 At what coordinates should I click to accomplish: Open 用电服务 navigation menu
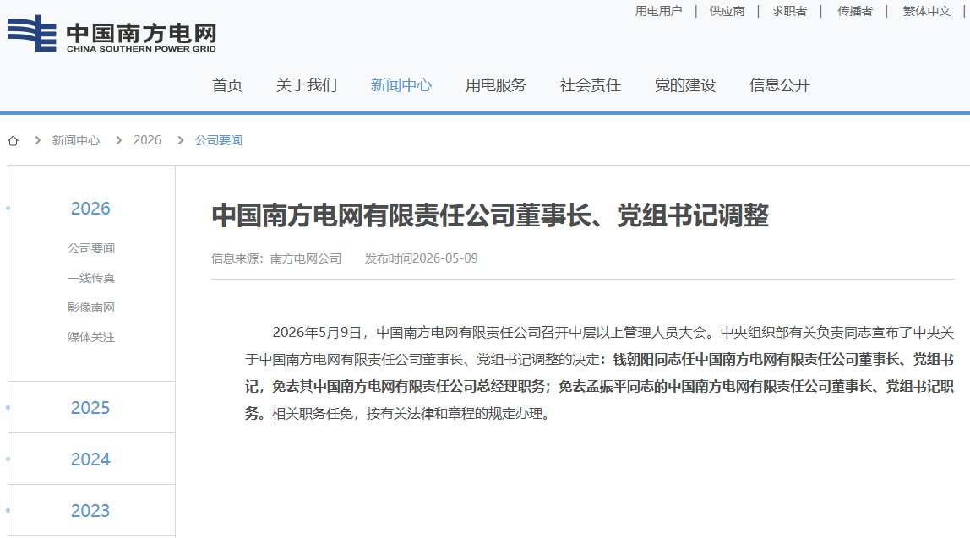tap(495, 85)
